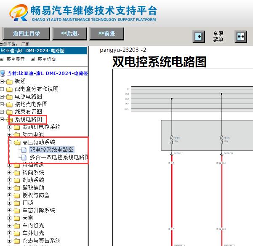Expand the 动力电池 folder node
The width and height of the screenshot is (253, 246).
tap(9, 134)
